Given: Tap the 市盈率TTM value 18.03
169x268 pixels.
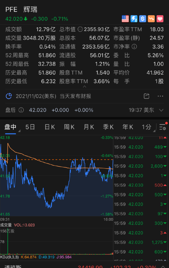Looking at the screenshot, I should tap(157, 29).
